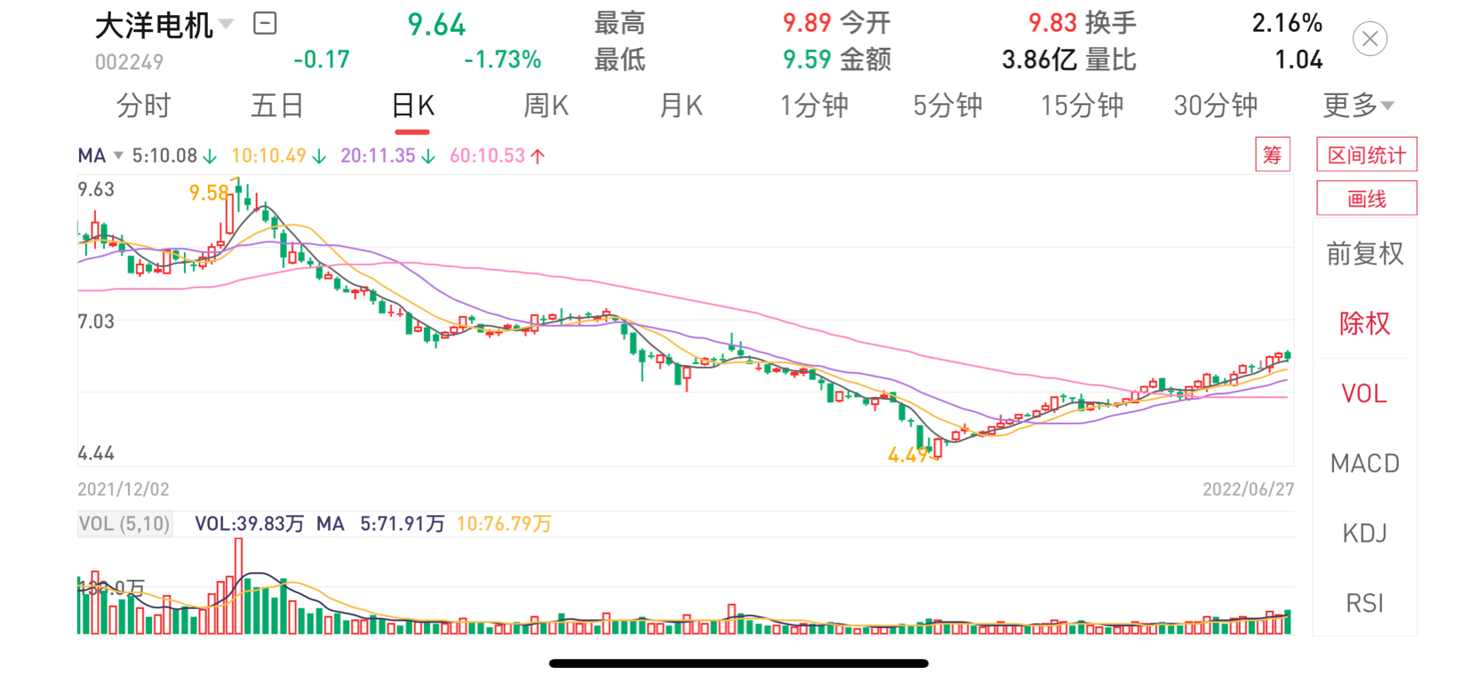Show the VOL indicator
This screenshot has height=682, width=1478.
[x=1364, y=393]
